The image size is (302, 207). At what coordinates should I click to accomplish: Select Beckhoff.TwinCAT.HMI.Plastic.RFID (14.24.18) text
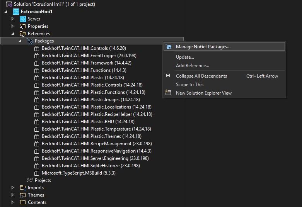[88, 122]
